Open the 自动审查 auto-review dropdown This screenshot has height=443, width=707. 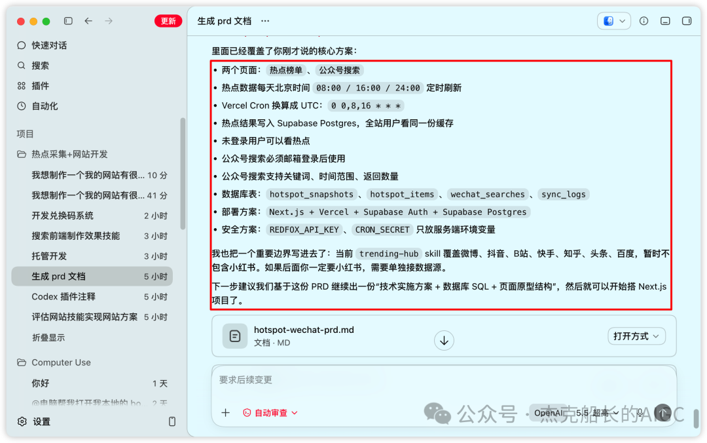tap(270, 413)
